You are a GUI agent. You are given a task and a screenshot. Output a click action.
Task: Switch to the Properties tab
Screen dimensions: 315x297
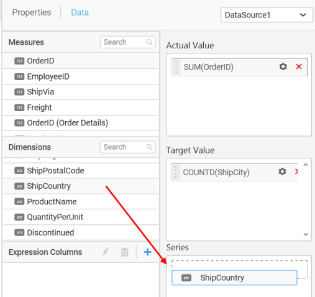[32, 12]
